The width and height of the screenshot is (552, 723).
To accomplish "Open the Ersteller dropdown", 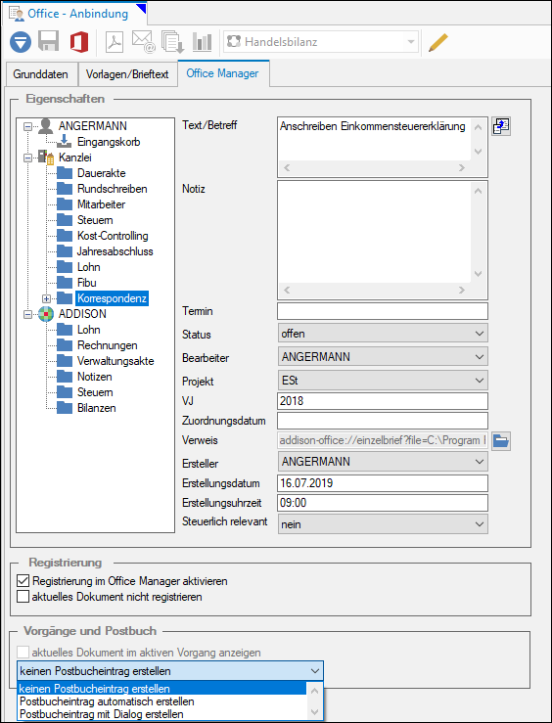I will point(383,462).
